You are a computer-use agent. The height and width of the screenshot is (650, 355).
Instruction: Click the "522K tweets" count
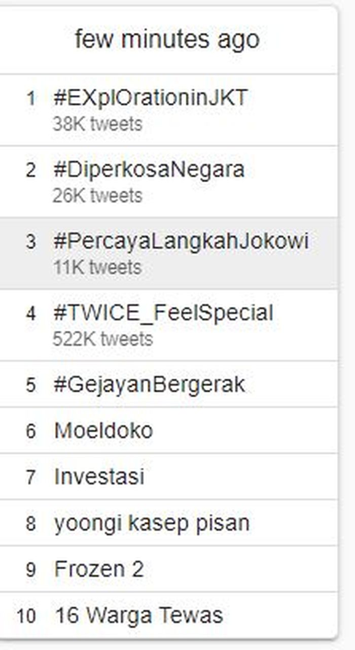coord(102,339)
